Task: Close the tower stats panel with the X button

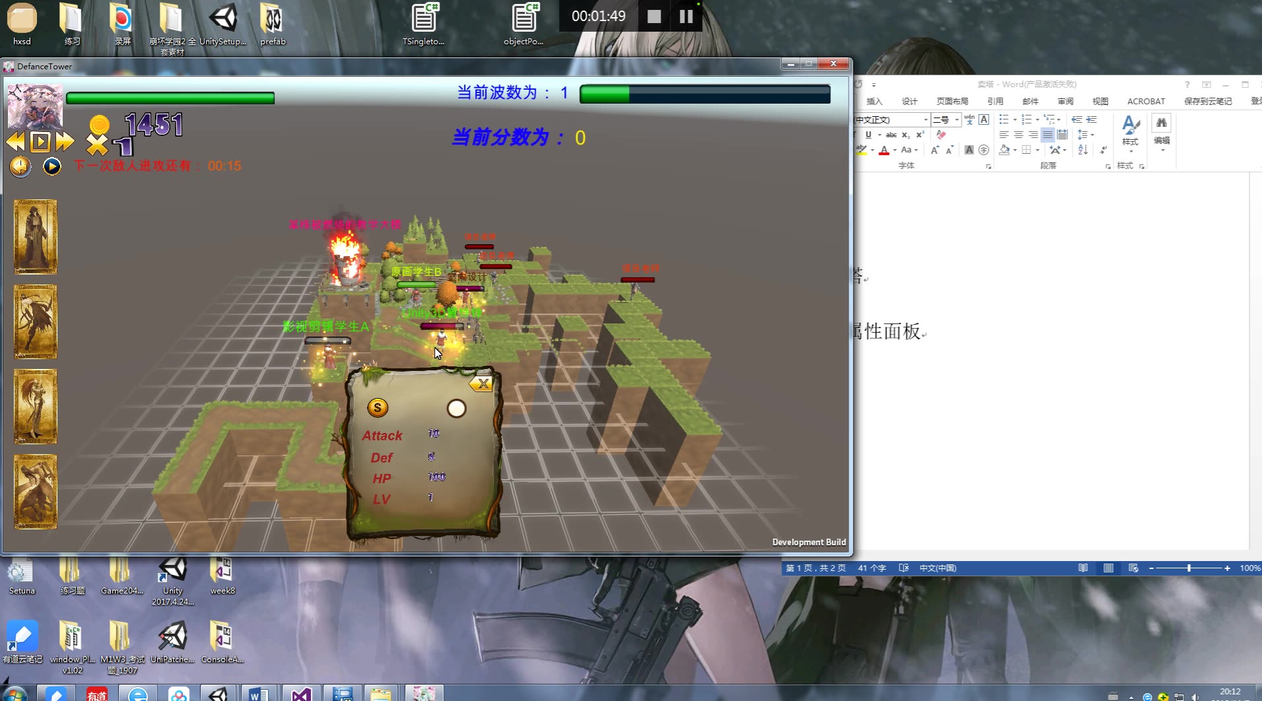Action: (x=482, y=384)
